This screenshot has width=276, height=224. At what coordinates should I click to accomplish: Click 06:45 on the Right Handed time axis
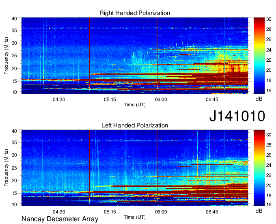(x=212, y=99)
